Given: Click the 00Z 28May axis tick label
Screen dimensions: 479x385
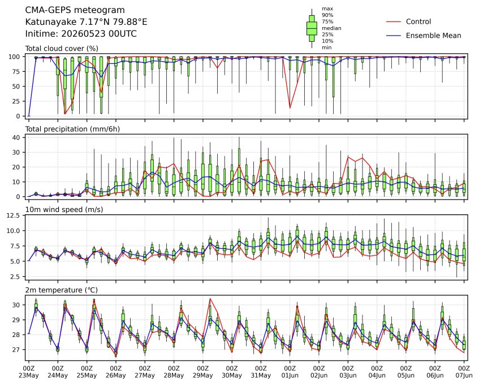Looking at the screenshot, I should click(x=174, y=372).
